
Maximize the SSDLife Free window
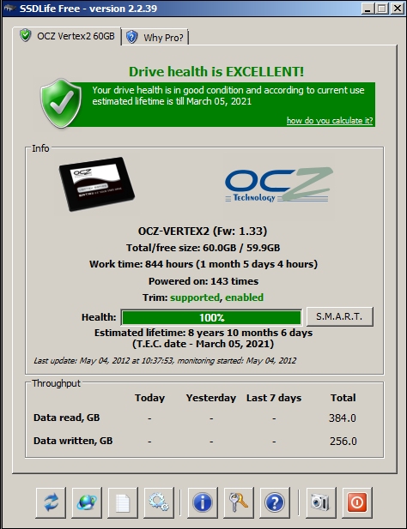pos(382,8)
